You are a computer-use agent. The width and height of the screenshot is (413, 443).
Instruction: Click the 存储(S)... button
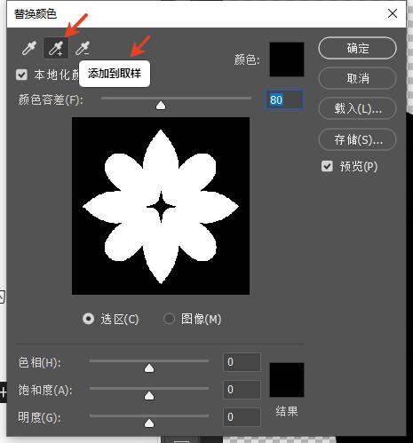point(357,139)
